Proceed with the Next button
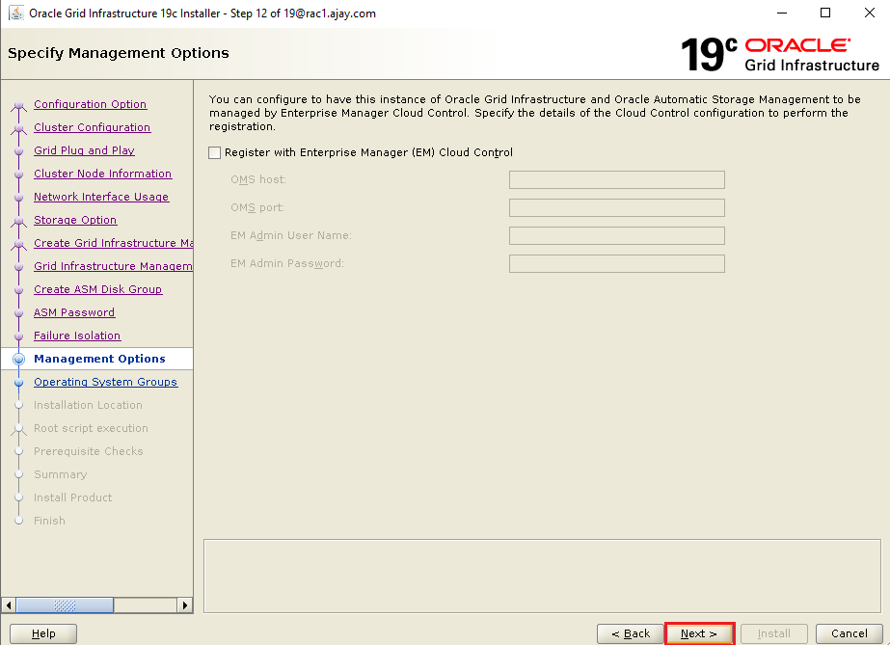 (x=699, y=633)
